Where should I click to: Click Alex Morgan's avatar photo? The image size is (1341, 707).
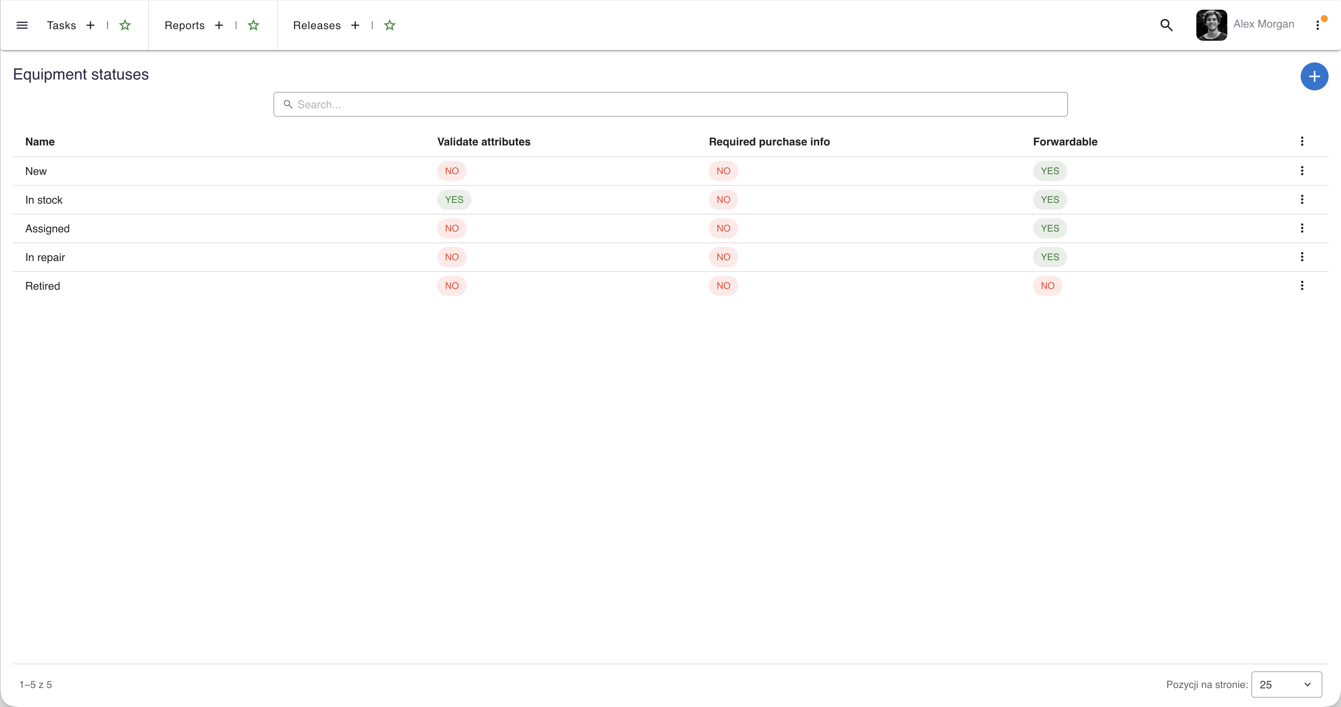(x=1211, y=25)
